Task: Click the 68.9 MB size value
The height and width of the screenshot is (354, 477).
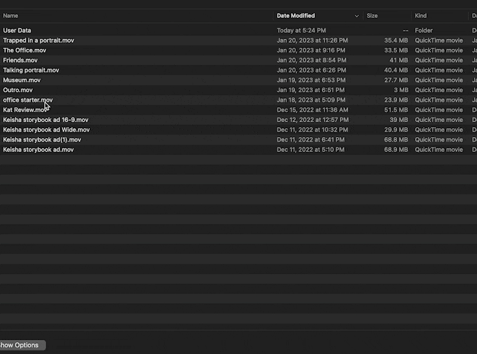Action: (396, 150)
